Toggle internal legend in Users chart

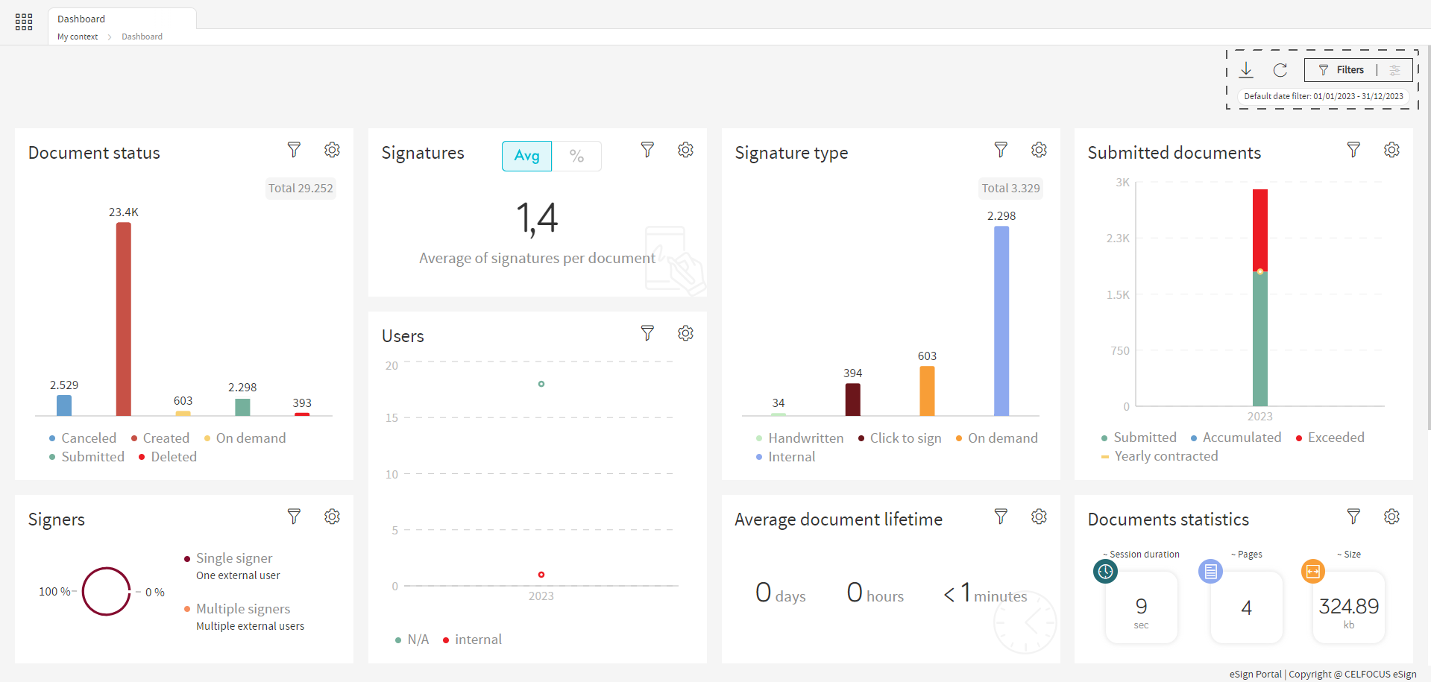(x=472, y=640)
